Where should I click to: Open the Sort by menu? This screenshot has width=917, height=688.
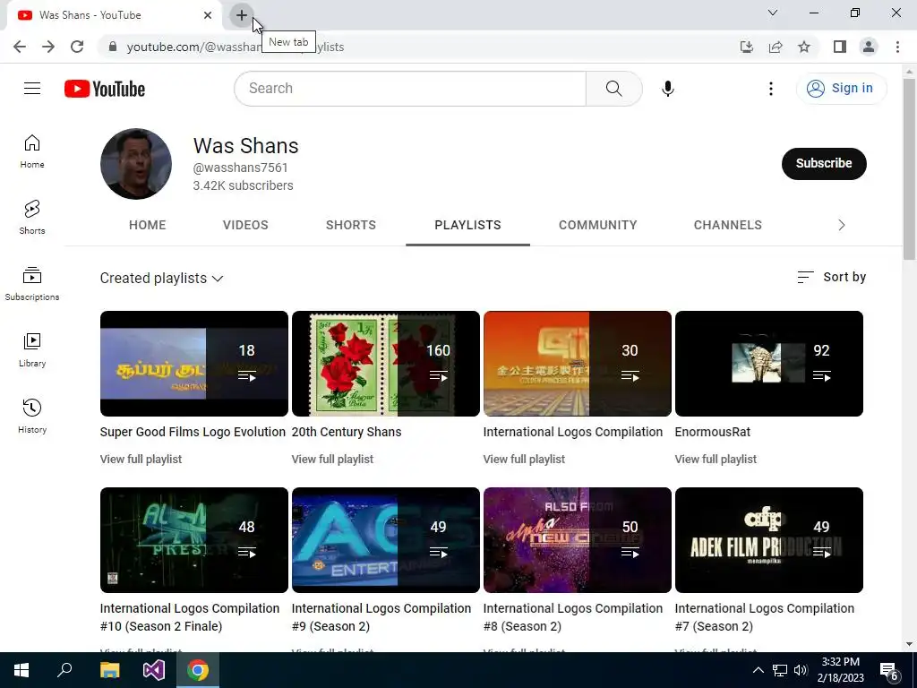832,278
